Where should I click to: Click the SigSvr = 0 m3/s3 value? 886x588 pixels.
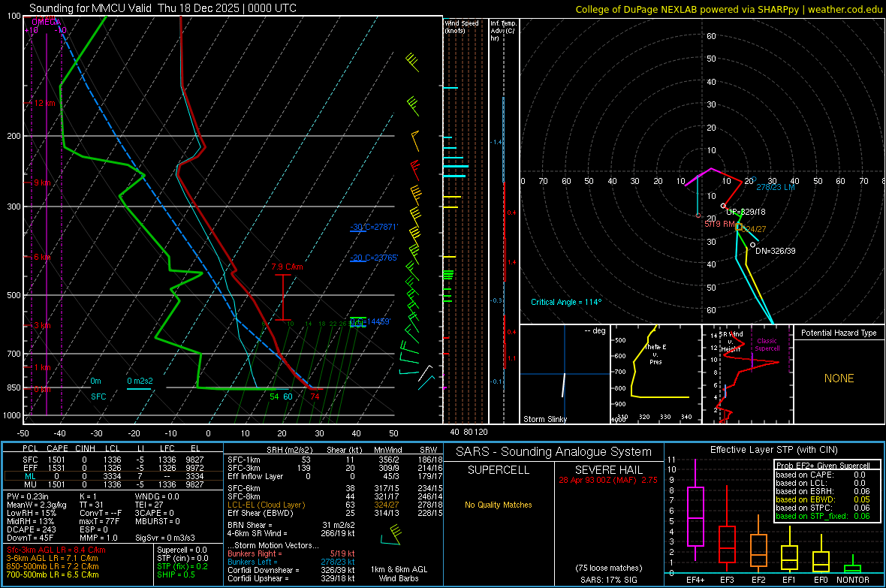[165, 538]
